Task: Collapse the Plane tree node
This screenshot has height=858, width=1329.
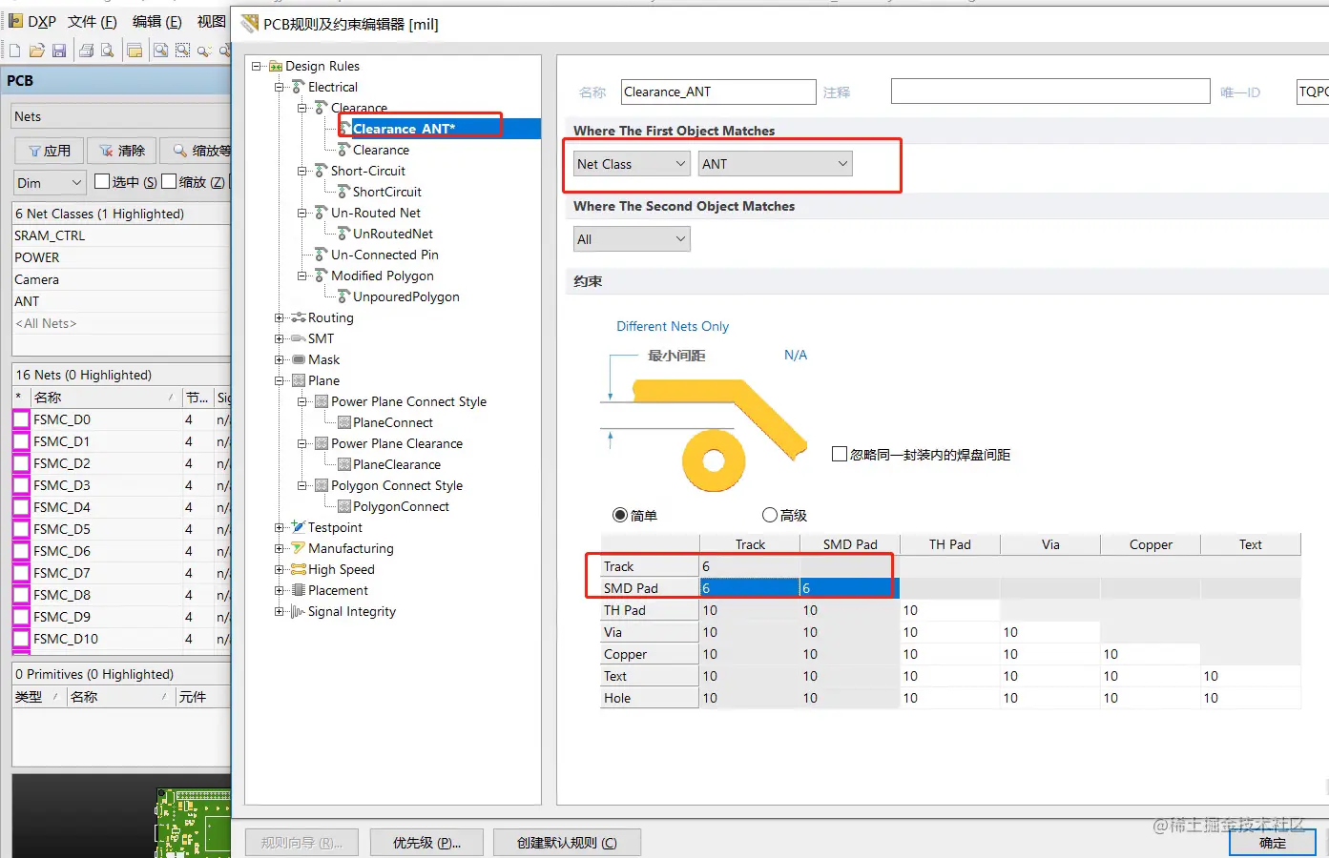Action: tap(280, 380)
